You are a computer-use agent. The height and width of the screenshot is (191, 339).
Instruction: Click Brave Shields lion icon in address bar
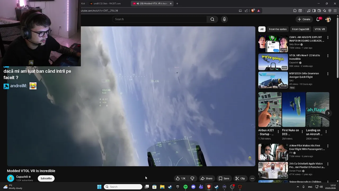pos(253,11)
